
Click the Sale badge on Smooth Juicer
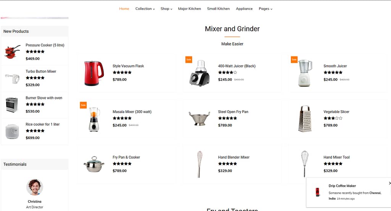[294, 60]
